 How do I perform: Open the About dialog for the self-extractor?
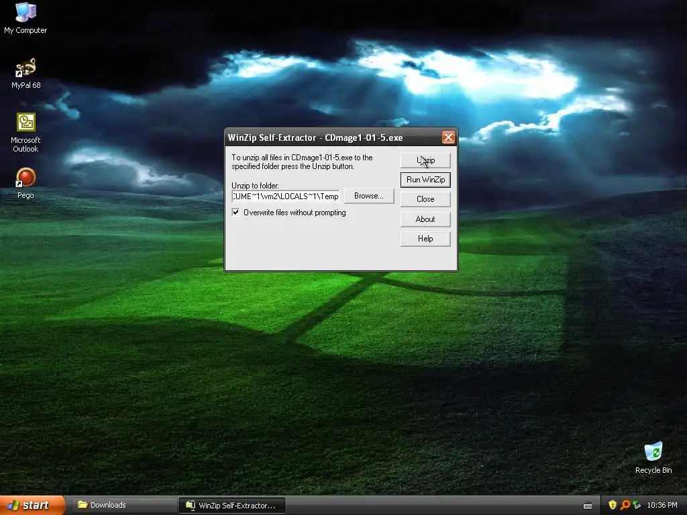coord(425,219)
